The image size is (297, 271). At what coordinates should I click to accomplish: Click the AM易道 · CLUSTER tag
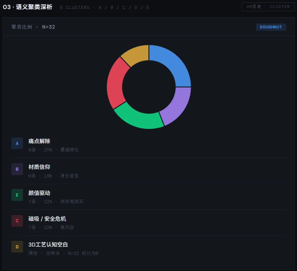pos(268,7)
